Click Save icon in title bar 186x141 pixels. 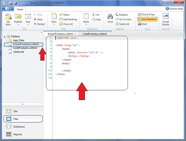coord(11,3)
